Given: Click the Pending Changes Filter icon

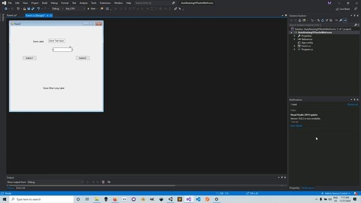Looking at the screenshot, I should click(x=312, y=20).
